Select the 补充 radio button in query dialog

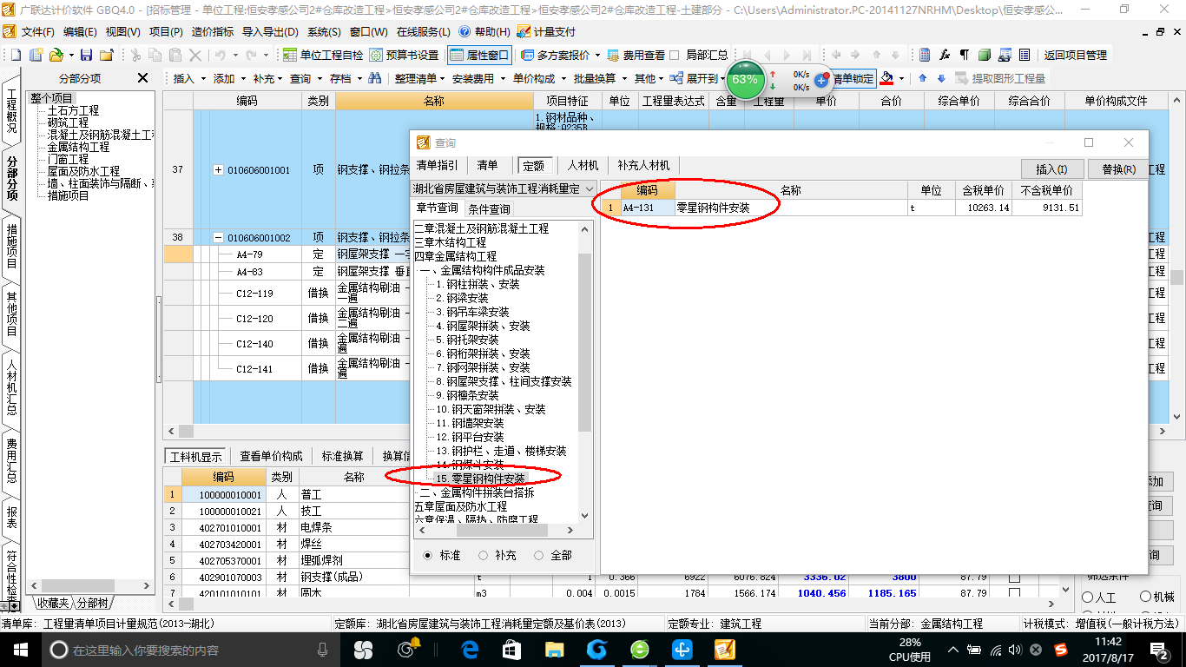tap(484, 555)
